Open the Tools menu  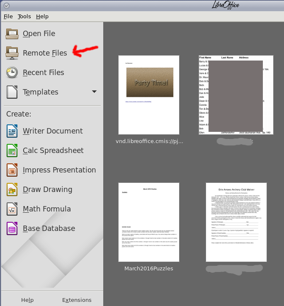pos(24,17)
